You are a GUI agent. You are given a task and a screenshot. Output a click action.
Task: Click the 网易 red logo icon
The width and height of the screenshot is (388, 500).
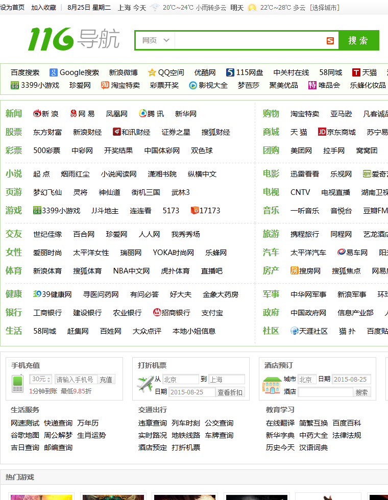tap(74, 113)
